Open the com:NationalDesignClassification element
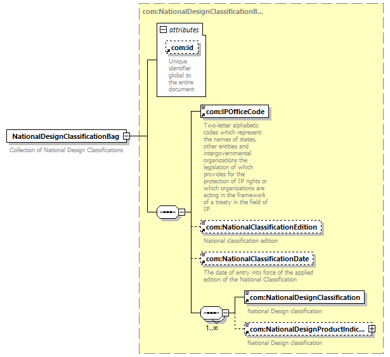This screenshot has height=357, width=390. pyautogui.click(x=304, y=297)
